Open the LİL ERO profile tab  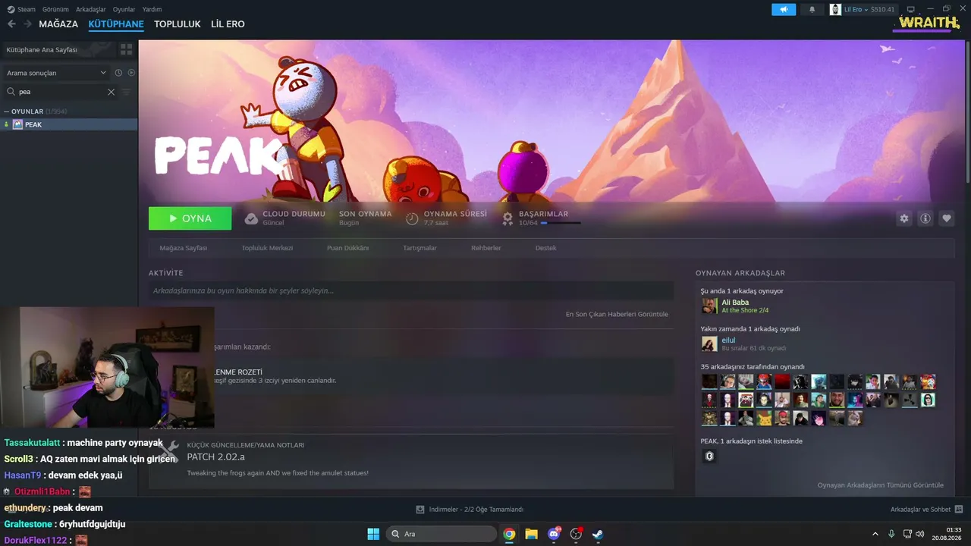tap(228, 24)
